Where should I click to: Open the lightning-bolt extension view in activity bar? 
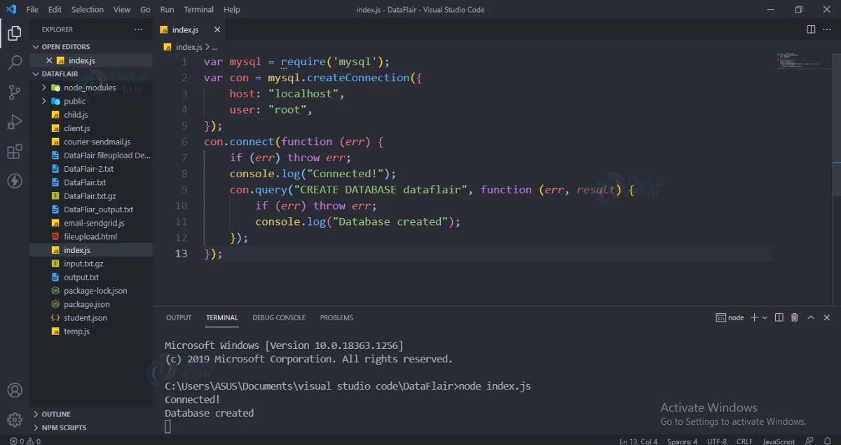tap(15, 181)
